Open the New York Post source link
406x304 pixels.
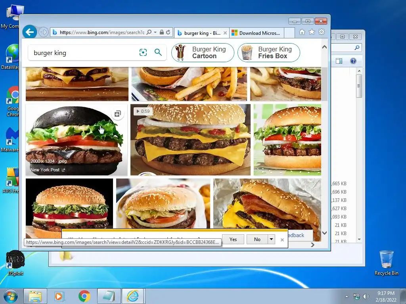48,170
